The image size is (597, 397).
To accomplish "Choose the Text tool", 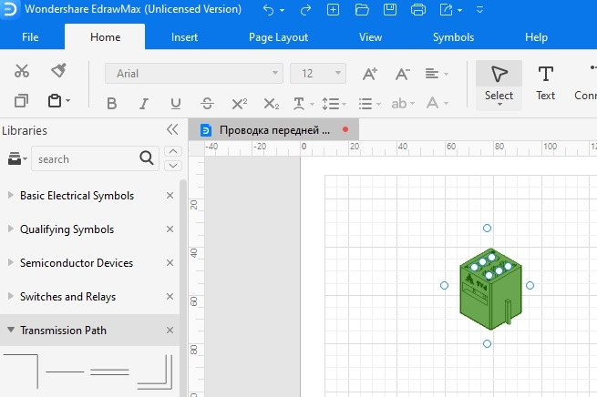I will pos(545,82).
